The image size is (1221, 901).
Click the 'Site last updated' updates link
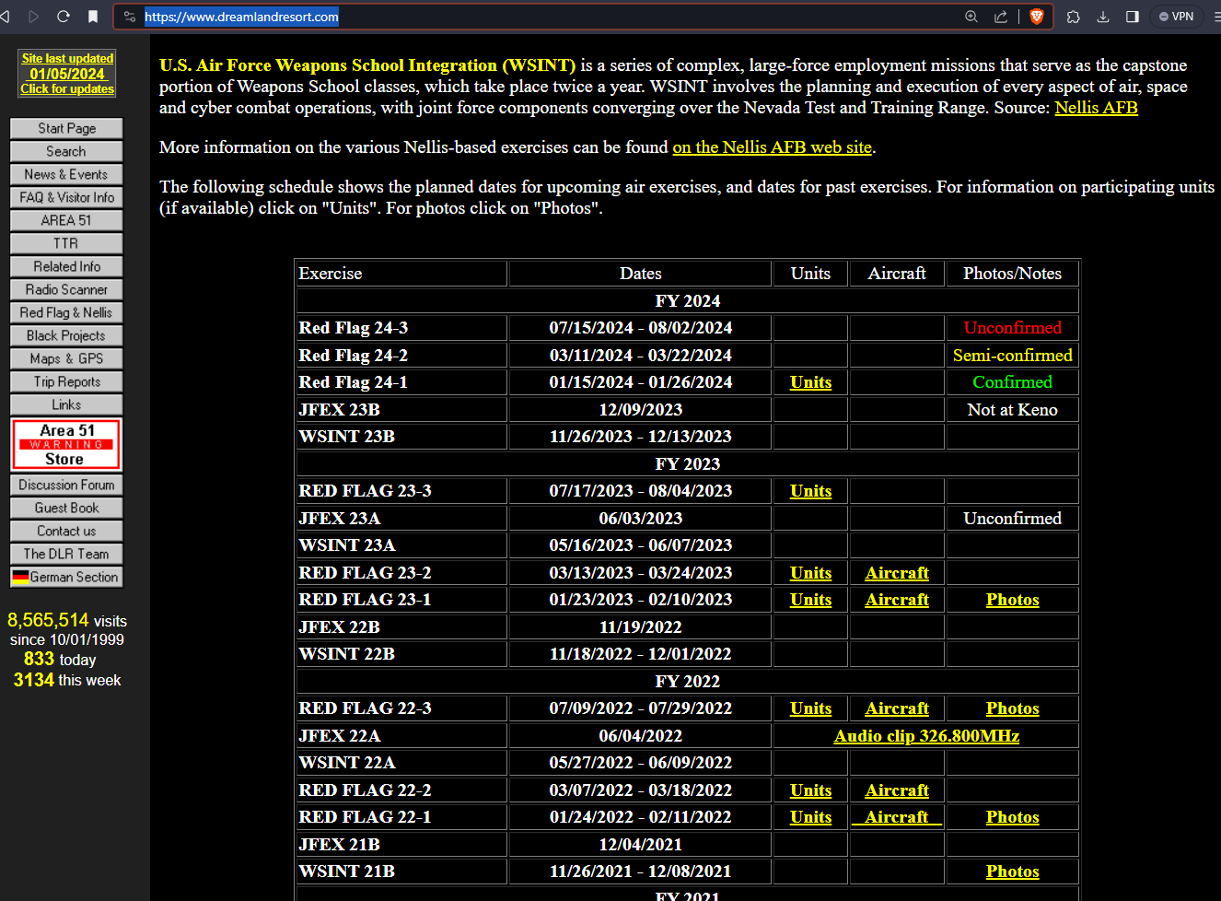67,74
